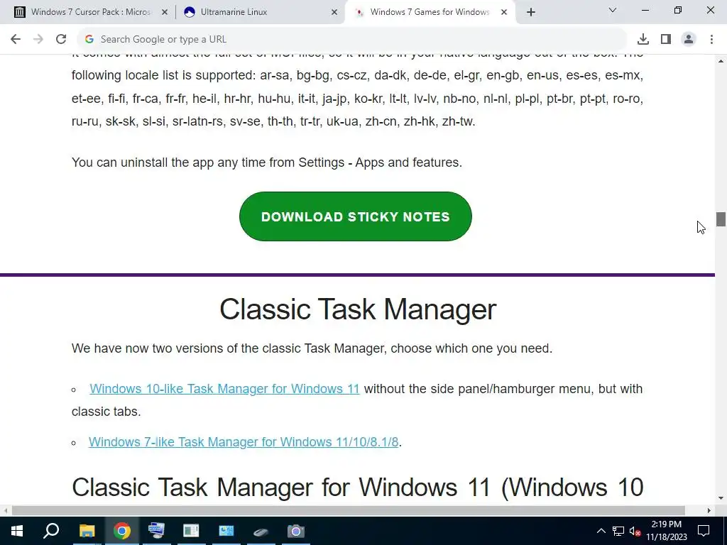This screenshot has width=727, height=545.
Task: Open the camera app in the taskbar
Action: [295, 531]
